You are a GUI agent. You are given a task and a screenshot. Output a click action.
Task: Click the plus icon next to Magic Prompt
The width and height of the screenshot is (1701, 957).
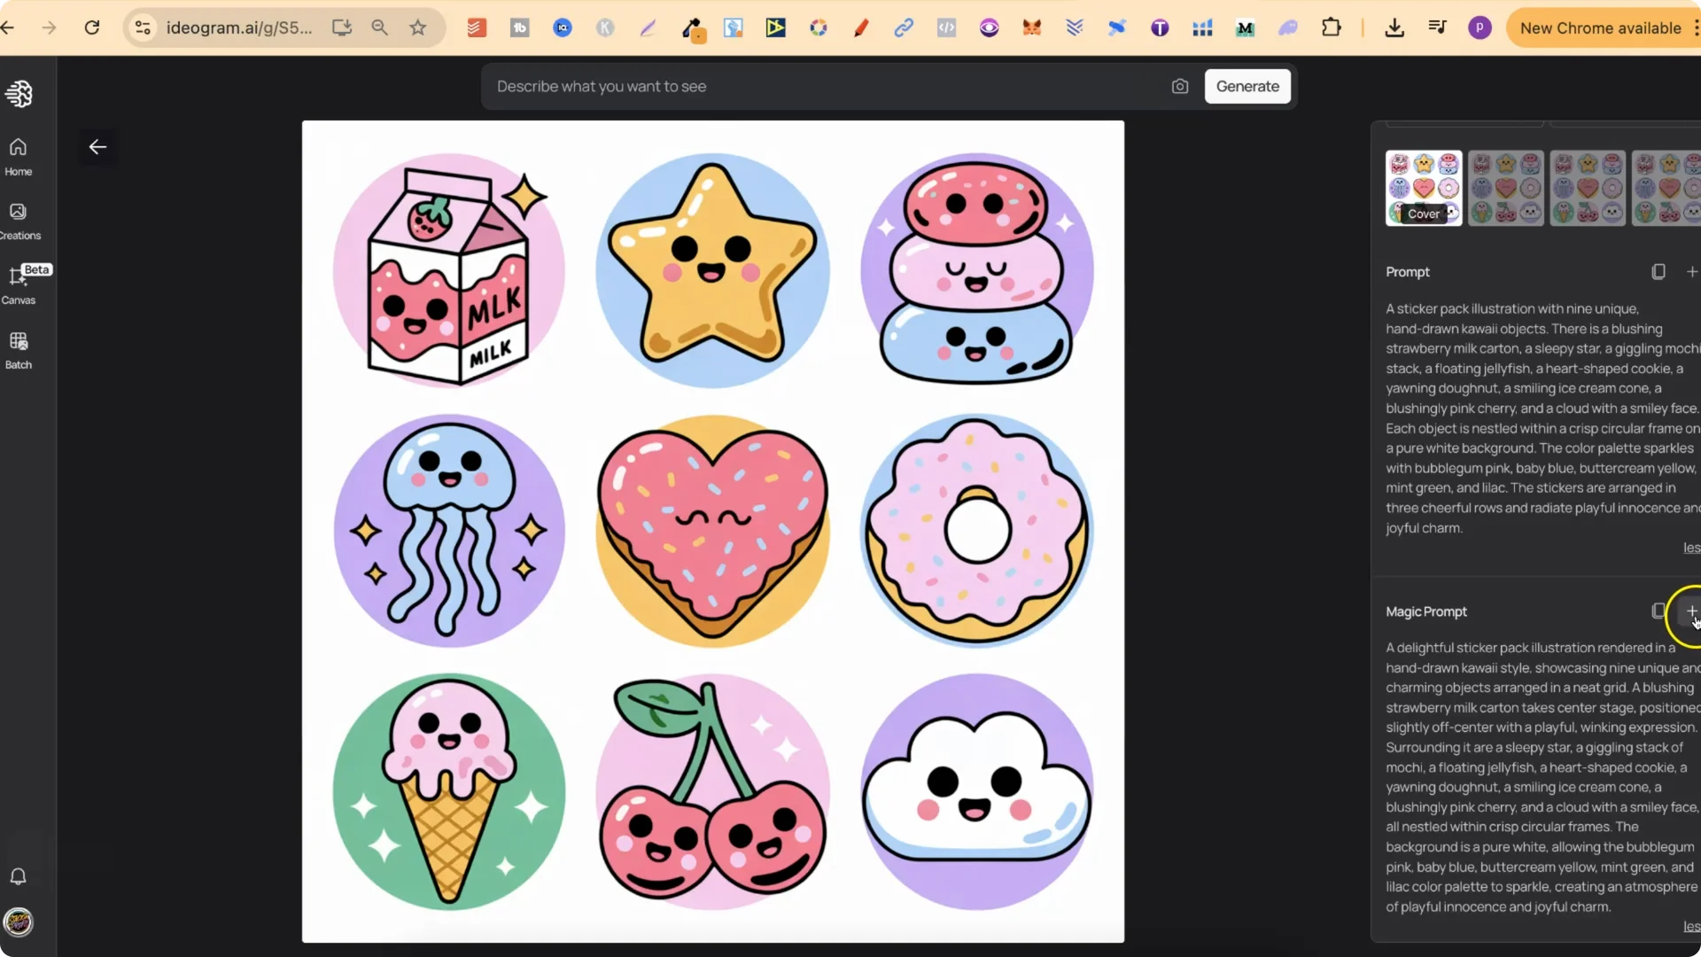(x=1692, y=611)
